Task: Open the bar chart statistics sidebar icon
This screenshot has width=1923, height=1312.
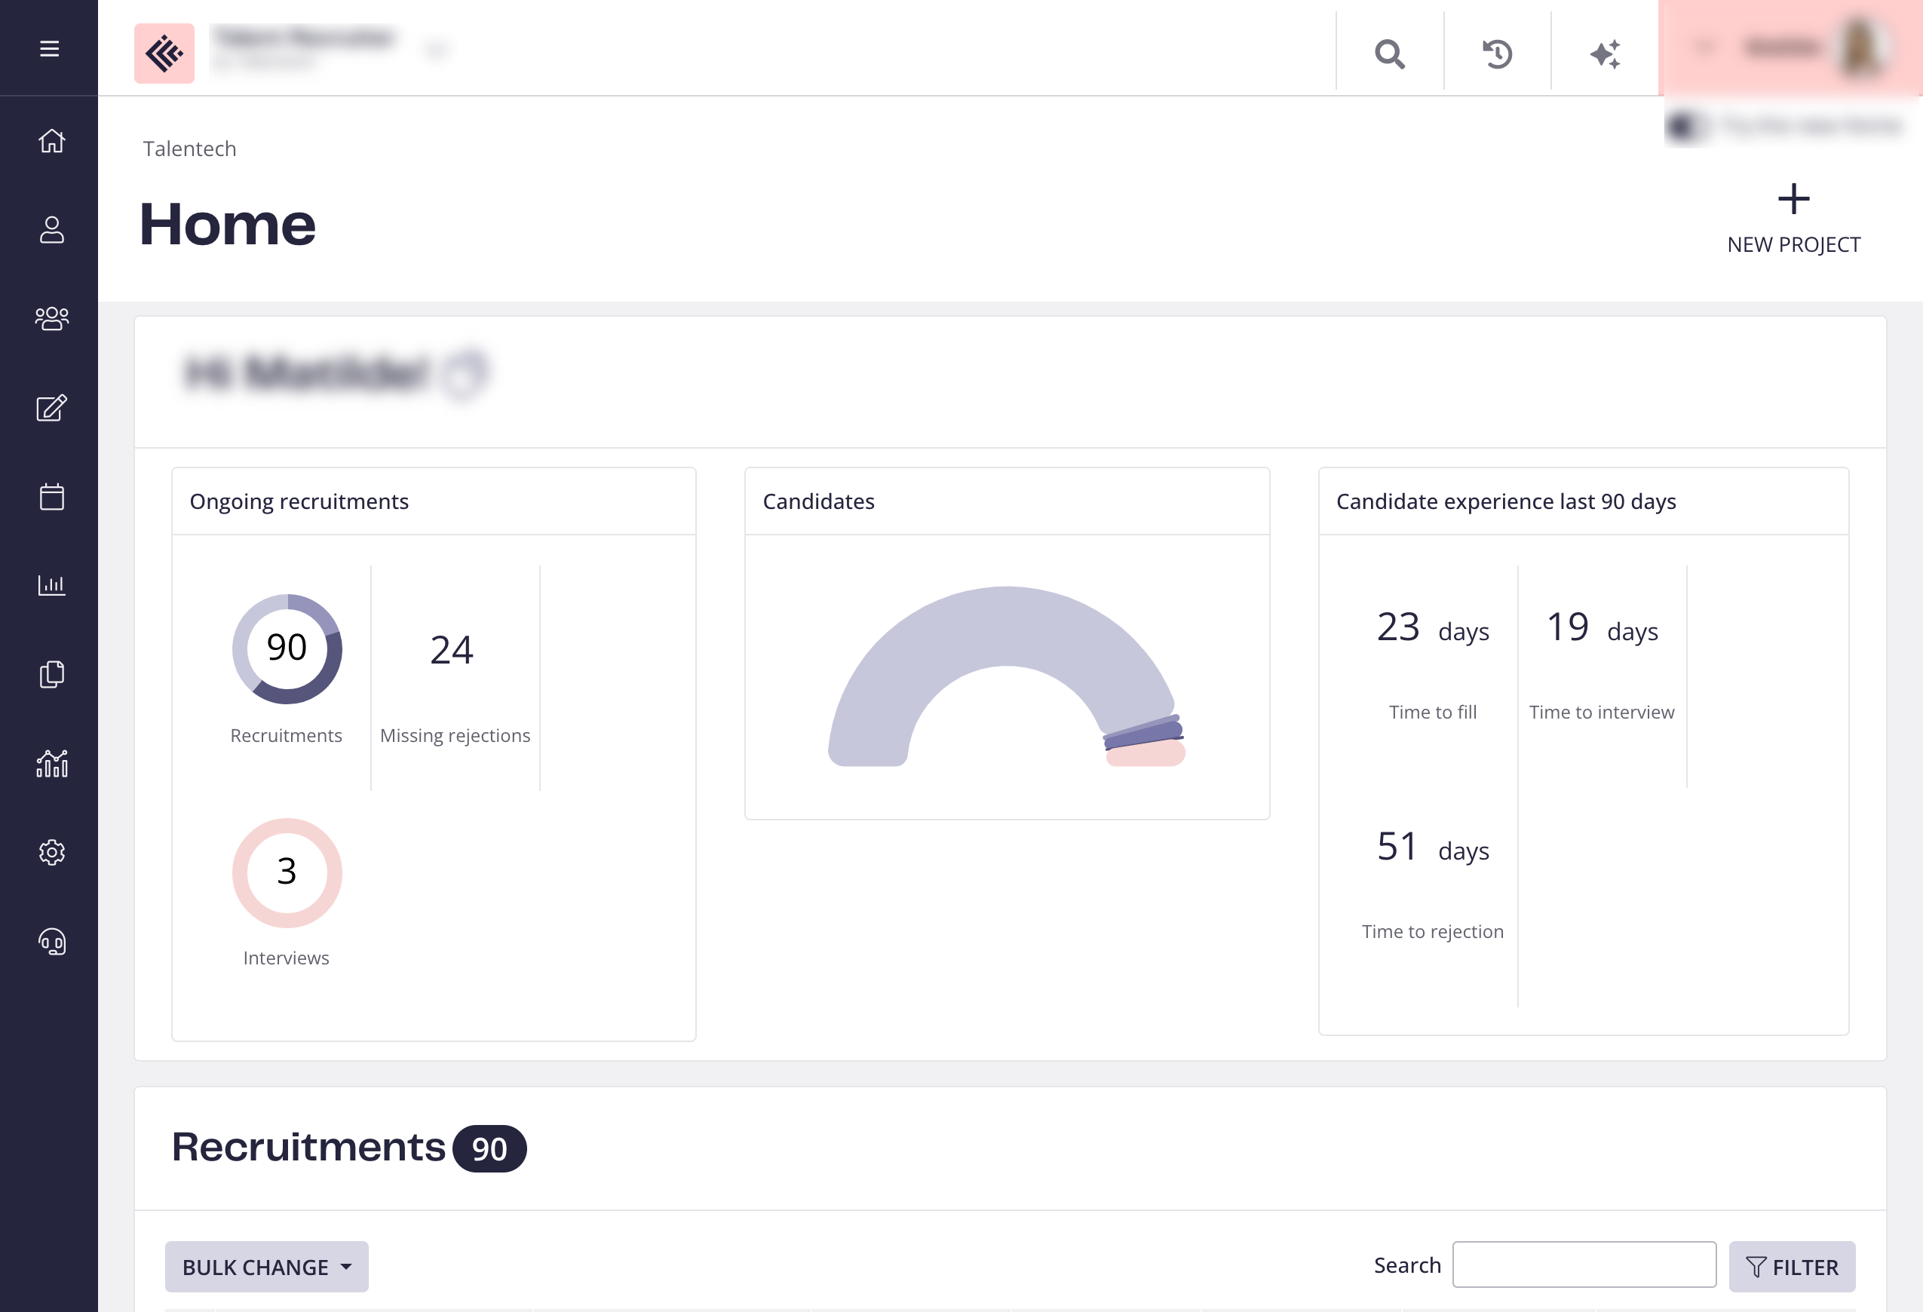Action: 51,586
